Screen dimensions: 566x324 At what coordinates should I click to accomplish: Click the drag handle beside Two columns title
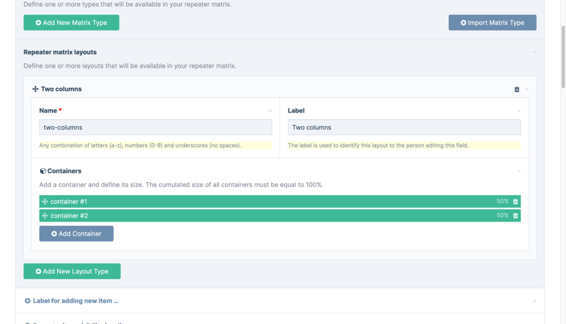(35, 89)
